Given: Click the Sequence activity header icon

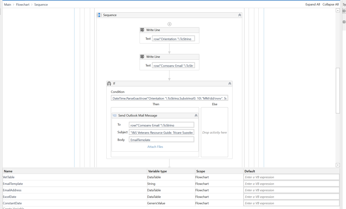Looking at the screenshot, I should (99, 15).
